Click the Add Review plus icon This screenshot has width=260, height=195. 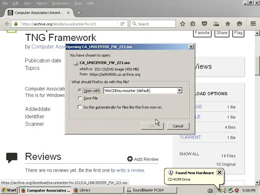(x=130, y=159)
